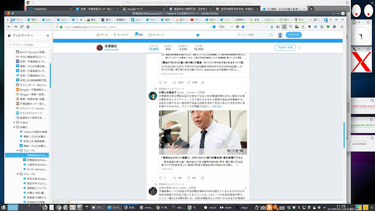375x211 pixels.
Task: Open Firefox hamburger menu
Action: [342, 27]
